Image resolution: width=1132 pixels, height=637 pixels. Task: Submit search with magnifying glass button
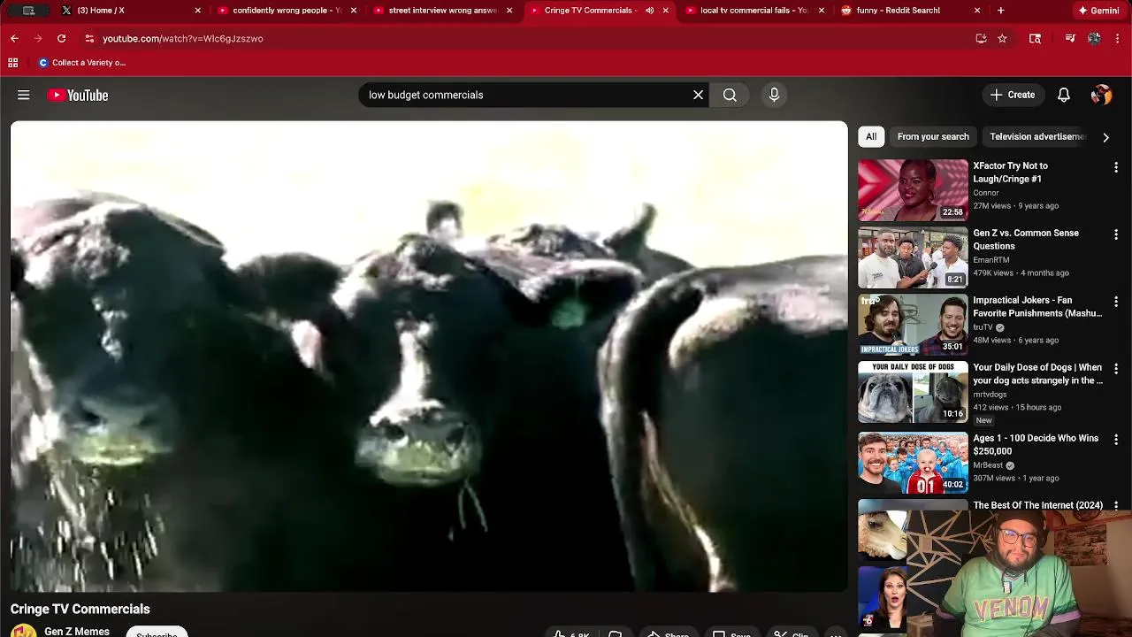730,95
